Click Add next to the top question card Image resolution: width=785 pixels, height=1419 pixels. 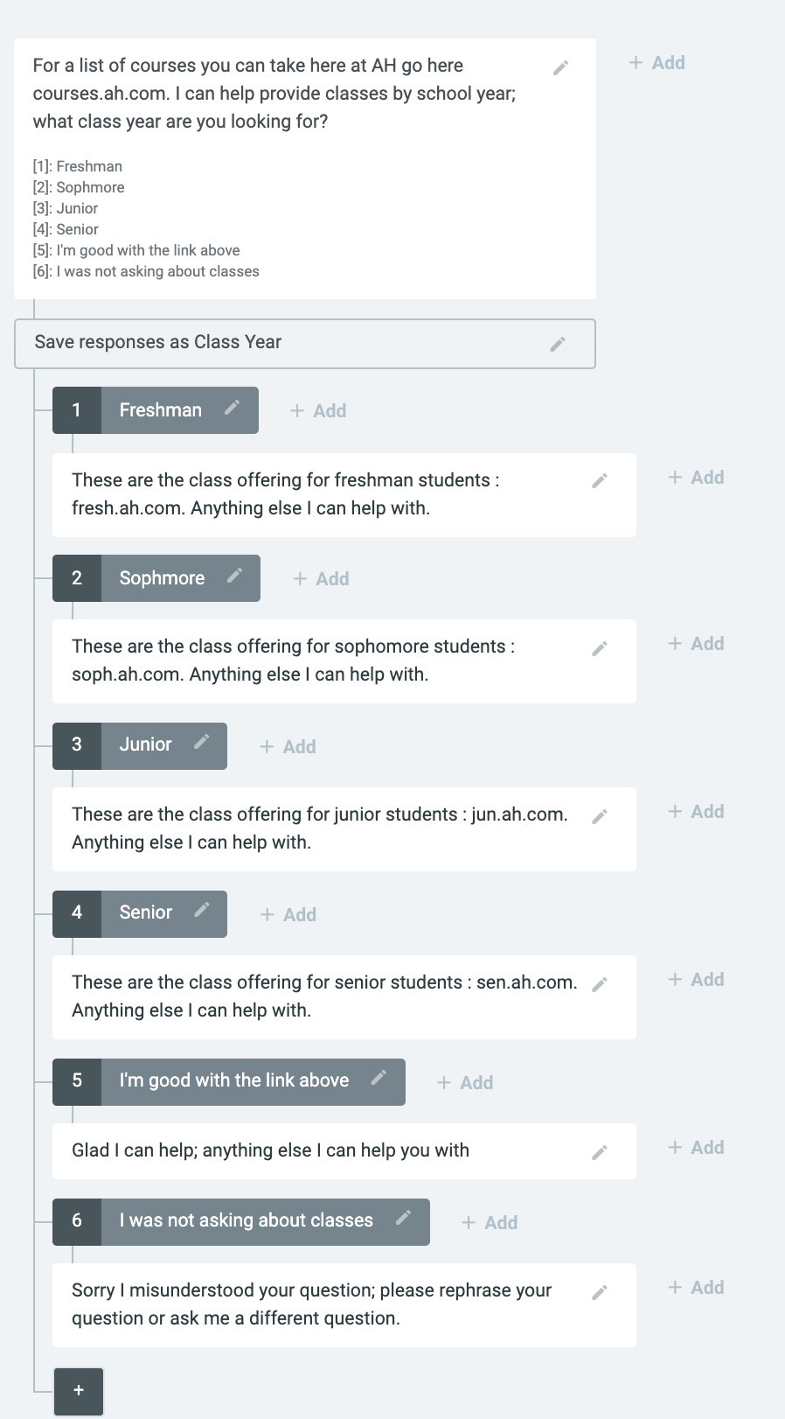657,63
